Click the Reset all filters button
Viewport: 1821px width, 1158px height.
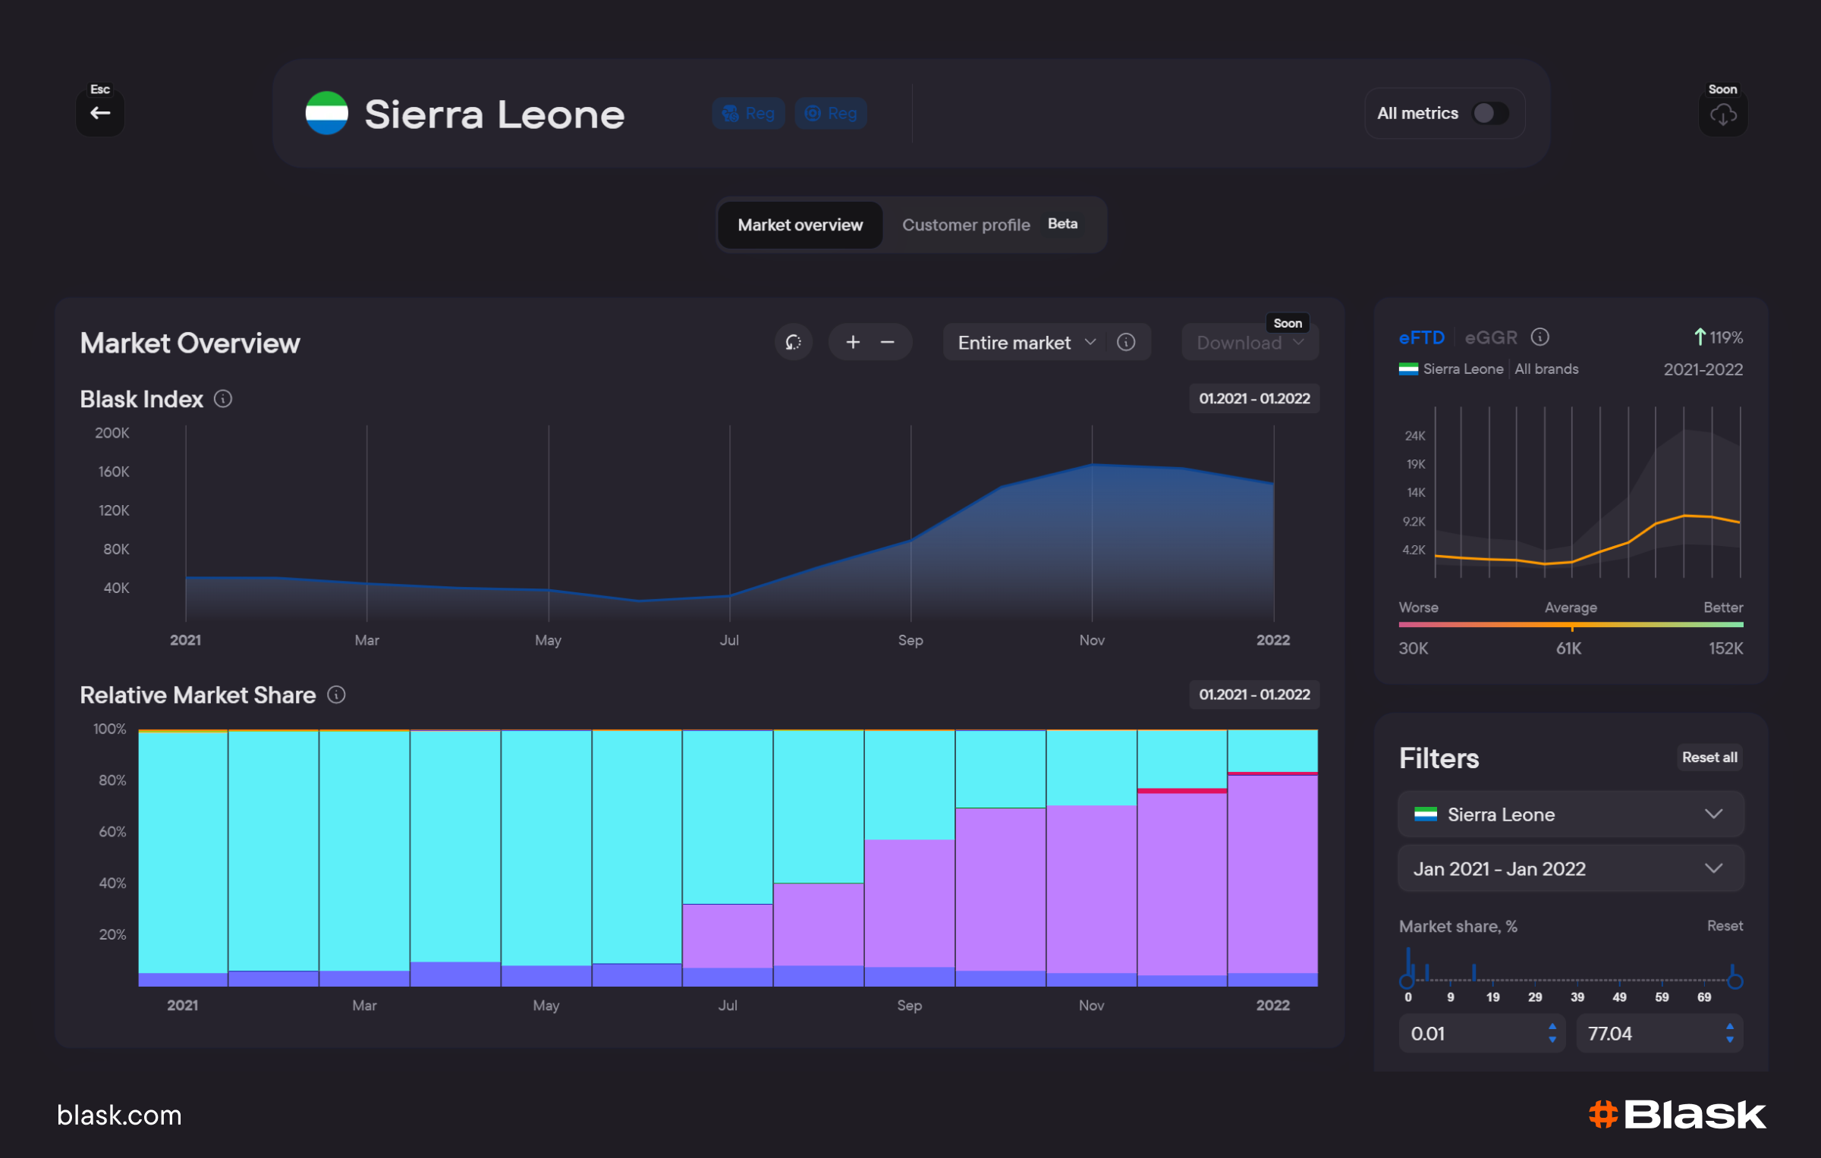(1709, 758)
